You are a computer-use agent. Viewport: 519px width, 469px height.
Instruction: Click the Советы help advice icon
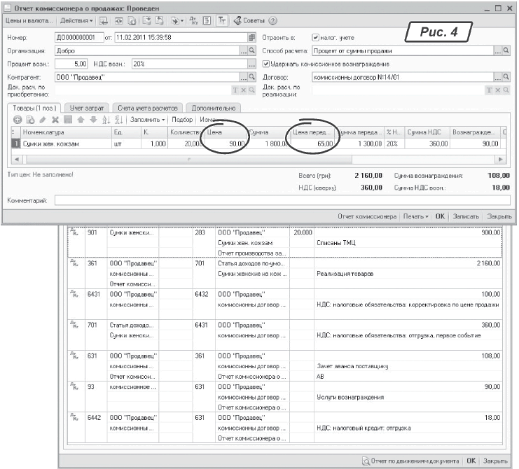247,21
